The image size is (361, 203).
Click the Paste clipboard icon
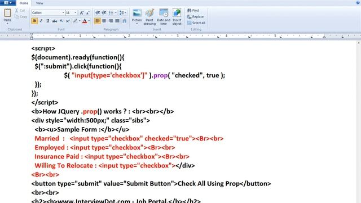click(x=7, y=12)
